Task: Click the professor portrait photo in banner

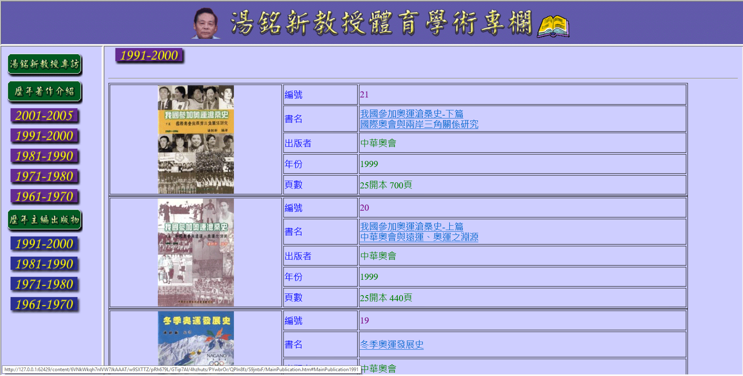Action: (206, 23)
